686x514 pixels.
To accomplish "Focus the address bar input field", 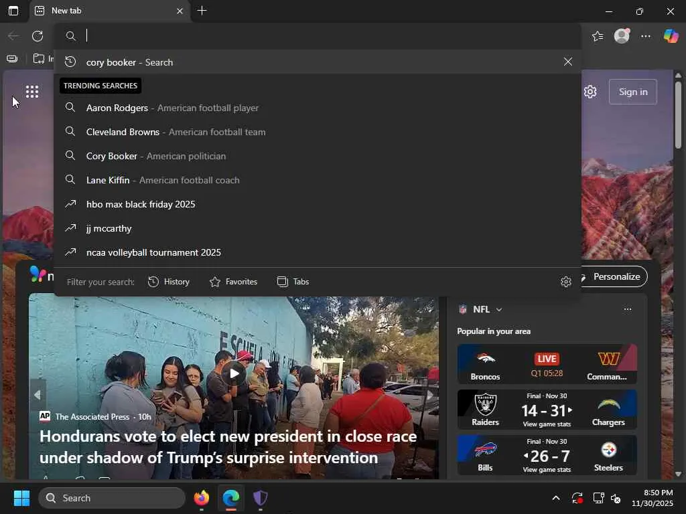I will point(318,36).
